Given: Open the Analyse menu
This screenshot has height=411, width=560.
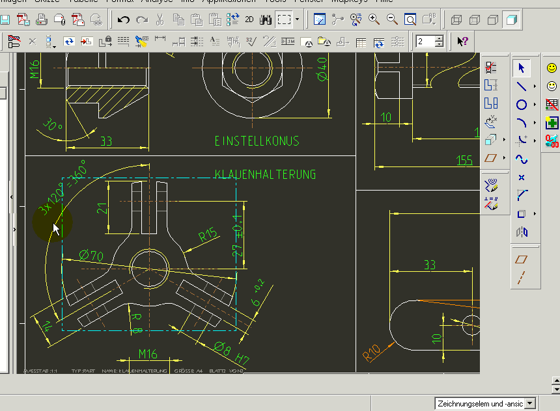Looking at the screenshot, I should coord(157,1).
